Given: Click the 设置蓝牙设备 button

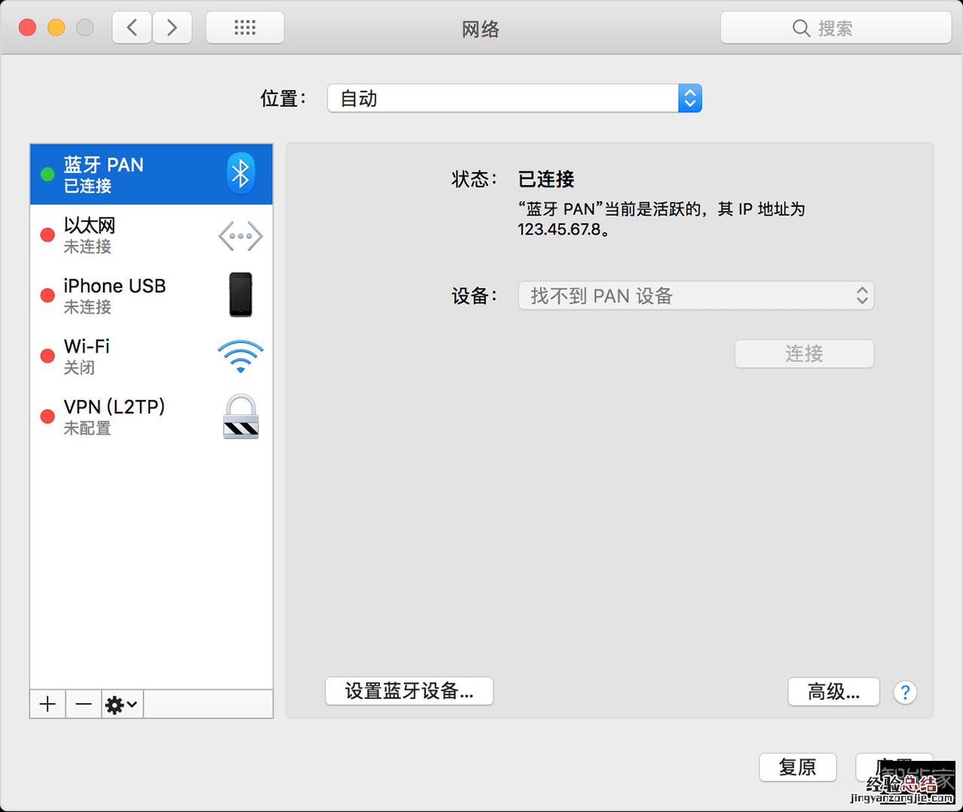Looking at the screenshot, I should point(409,691).
